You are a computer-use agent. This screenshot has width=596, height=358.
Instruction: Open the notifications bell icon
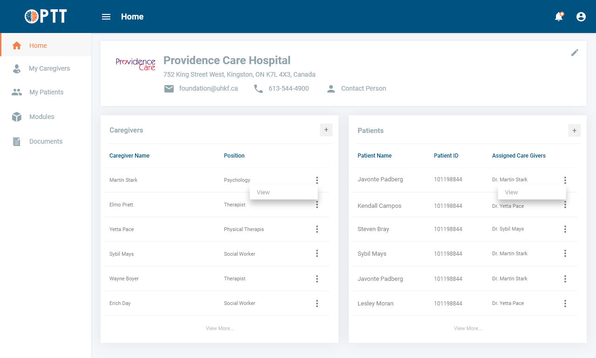coord(559,17)
